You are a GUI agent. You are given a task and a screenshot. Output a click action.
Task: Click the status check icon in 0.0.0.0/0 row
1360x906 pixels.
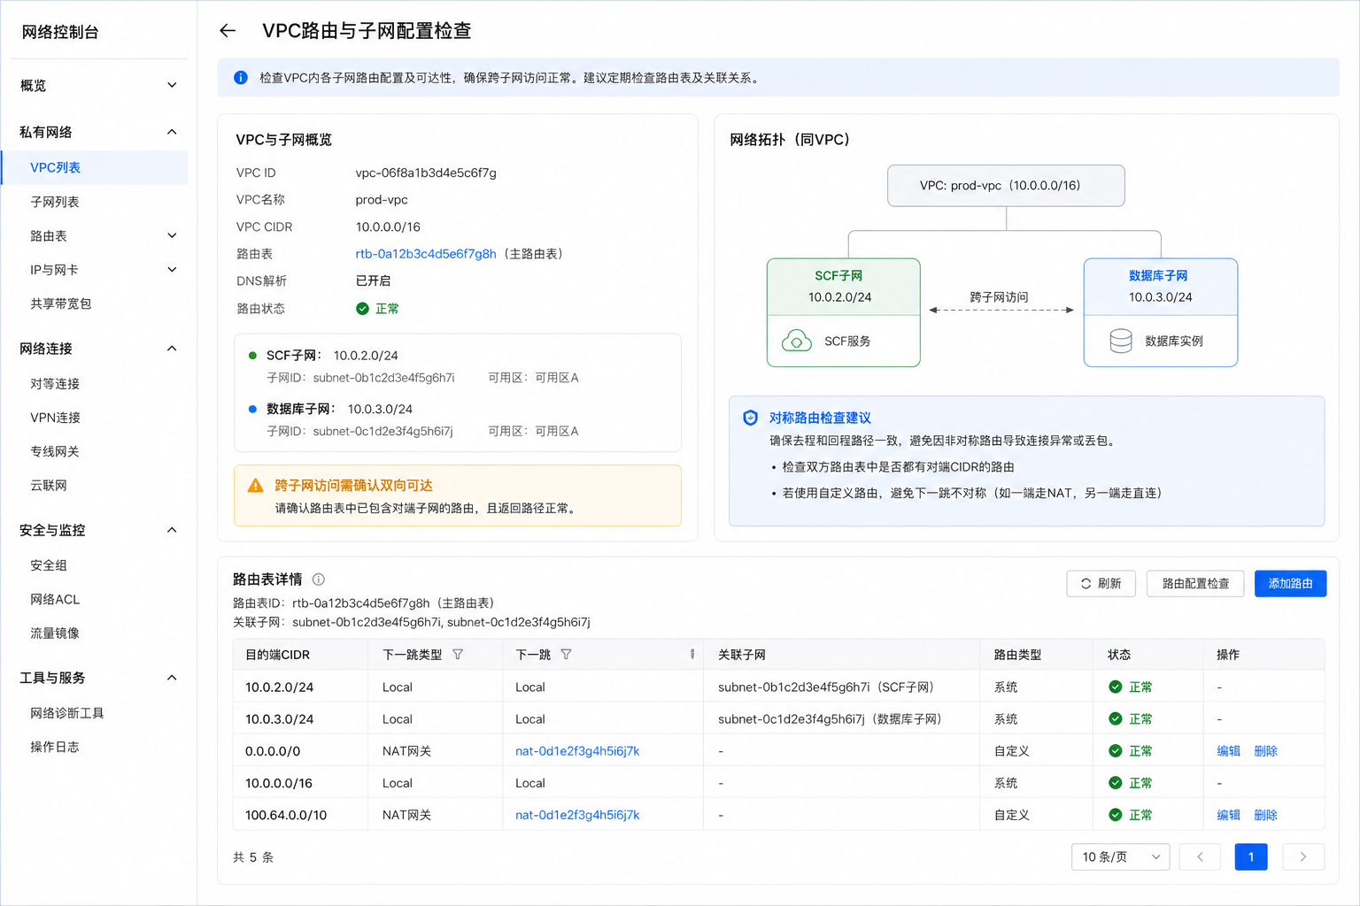(1116, 751)
